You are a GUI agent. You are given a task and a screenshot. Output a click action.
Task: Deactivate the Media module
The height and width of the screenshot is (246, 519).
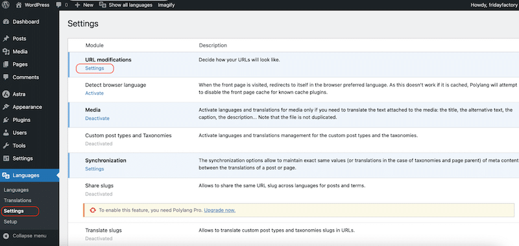click(97, 119)
